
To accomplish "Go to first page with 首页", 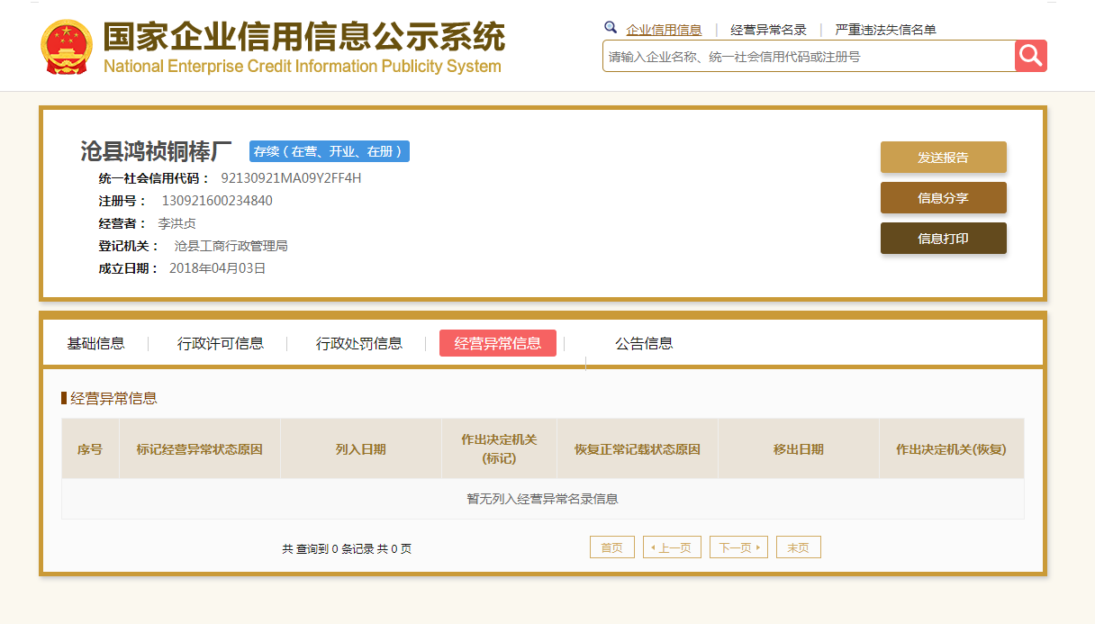I will [612, 547].
